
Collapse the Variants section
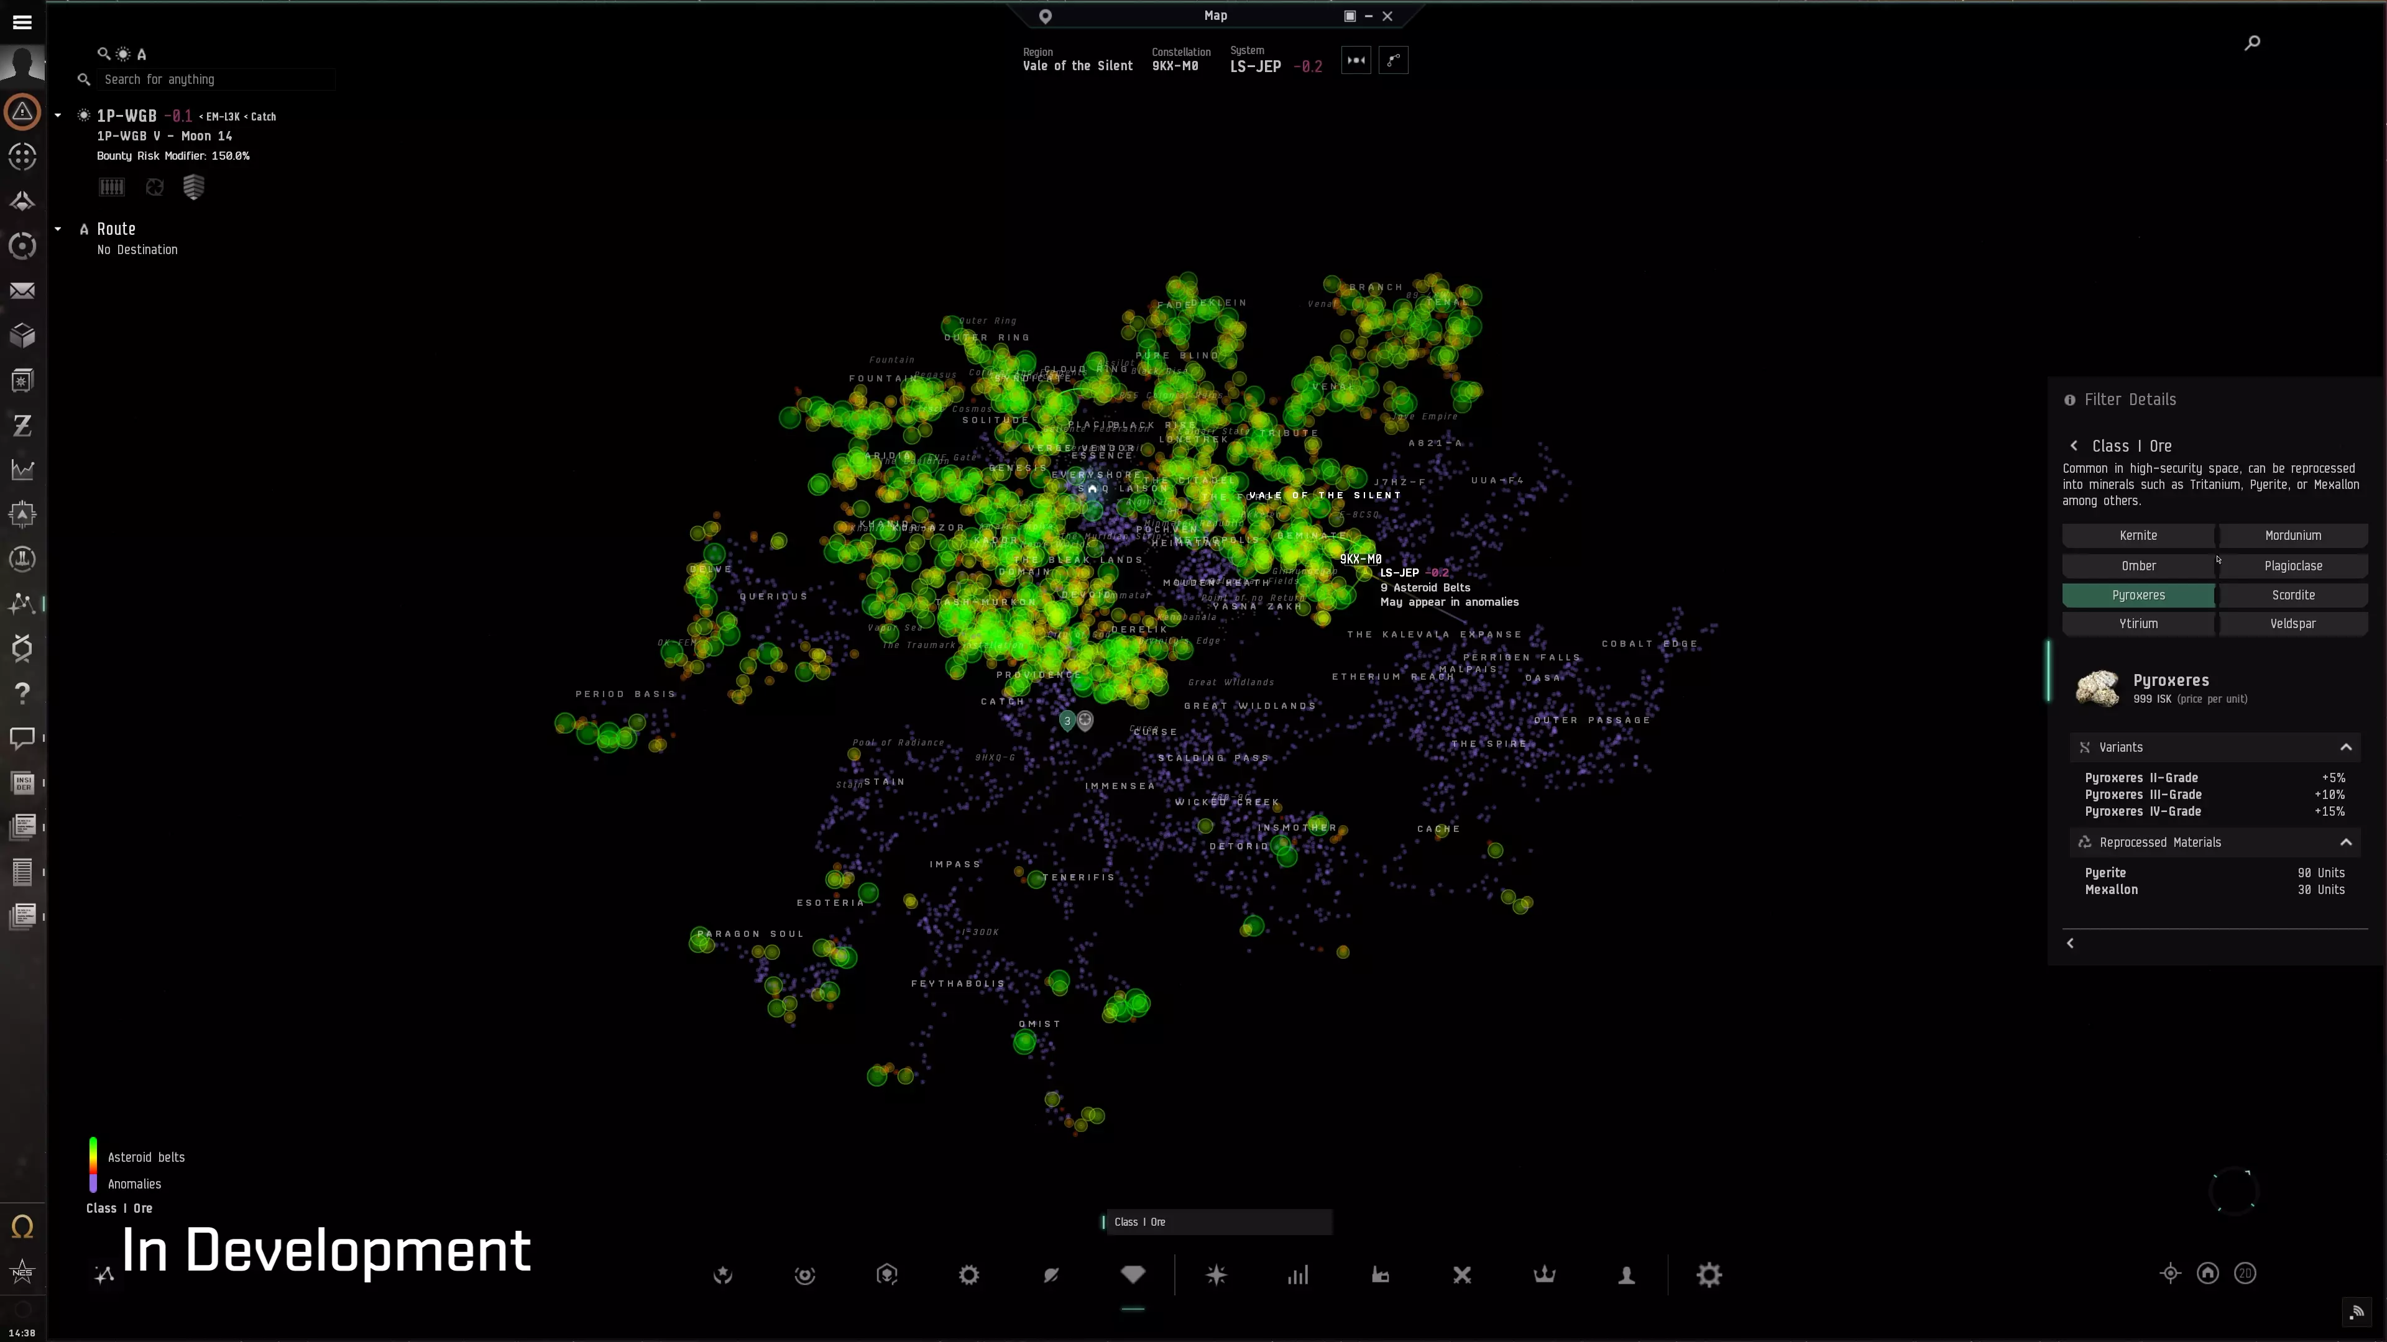click(x=2345, y=747)
